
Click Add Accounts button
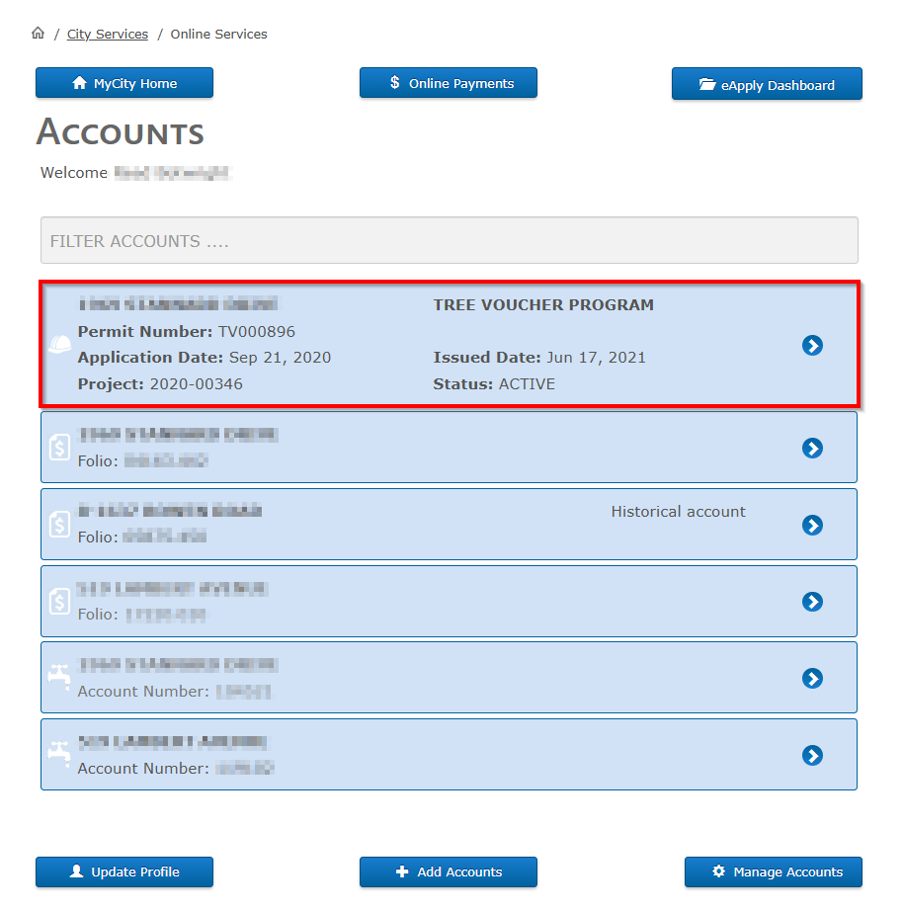pos(449,871)
